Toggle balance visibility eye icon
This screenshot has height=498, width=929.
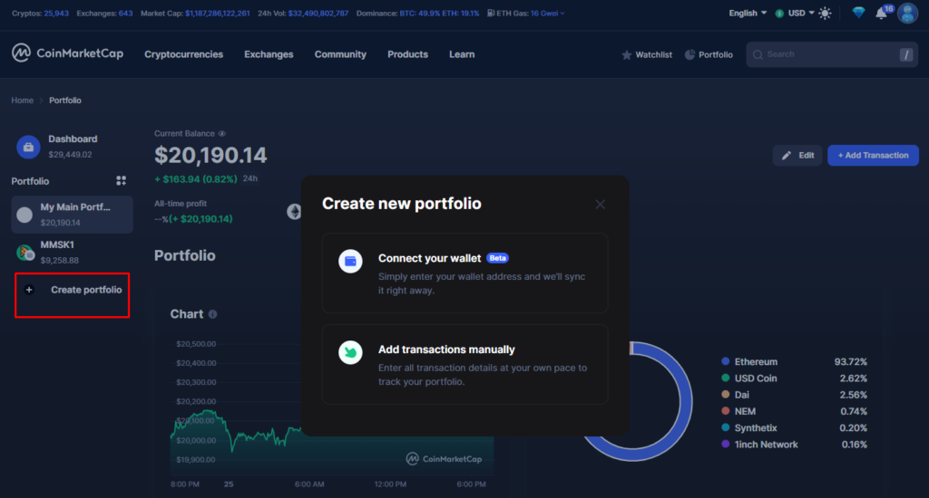(222, 134)
